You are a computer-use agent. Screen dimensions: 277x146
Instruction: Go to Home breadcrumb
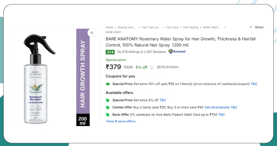pyautogui.click(x=109, y=27)
